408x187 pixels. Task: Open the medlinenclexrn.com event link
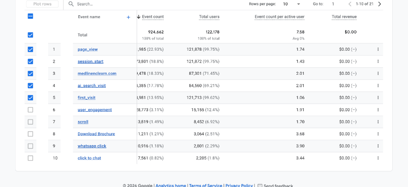coord(97,73)
